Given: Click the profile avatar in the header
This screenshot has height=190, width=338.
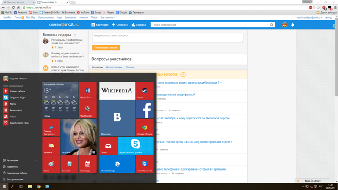Looking at the screenshot, I should [x=284, y=25].
